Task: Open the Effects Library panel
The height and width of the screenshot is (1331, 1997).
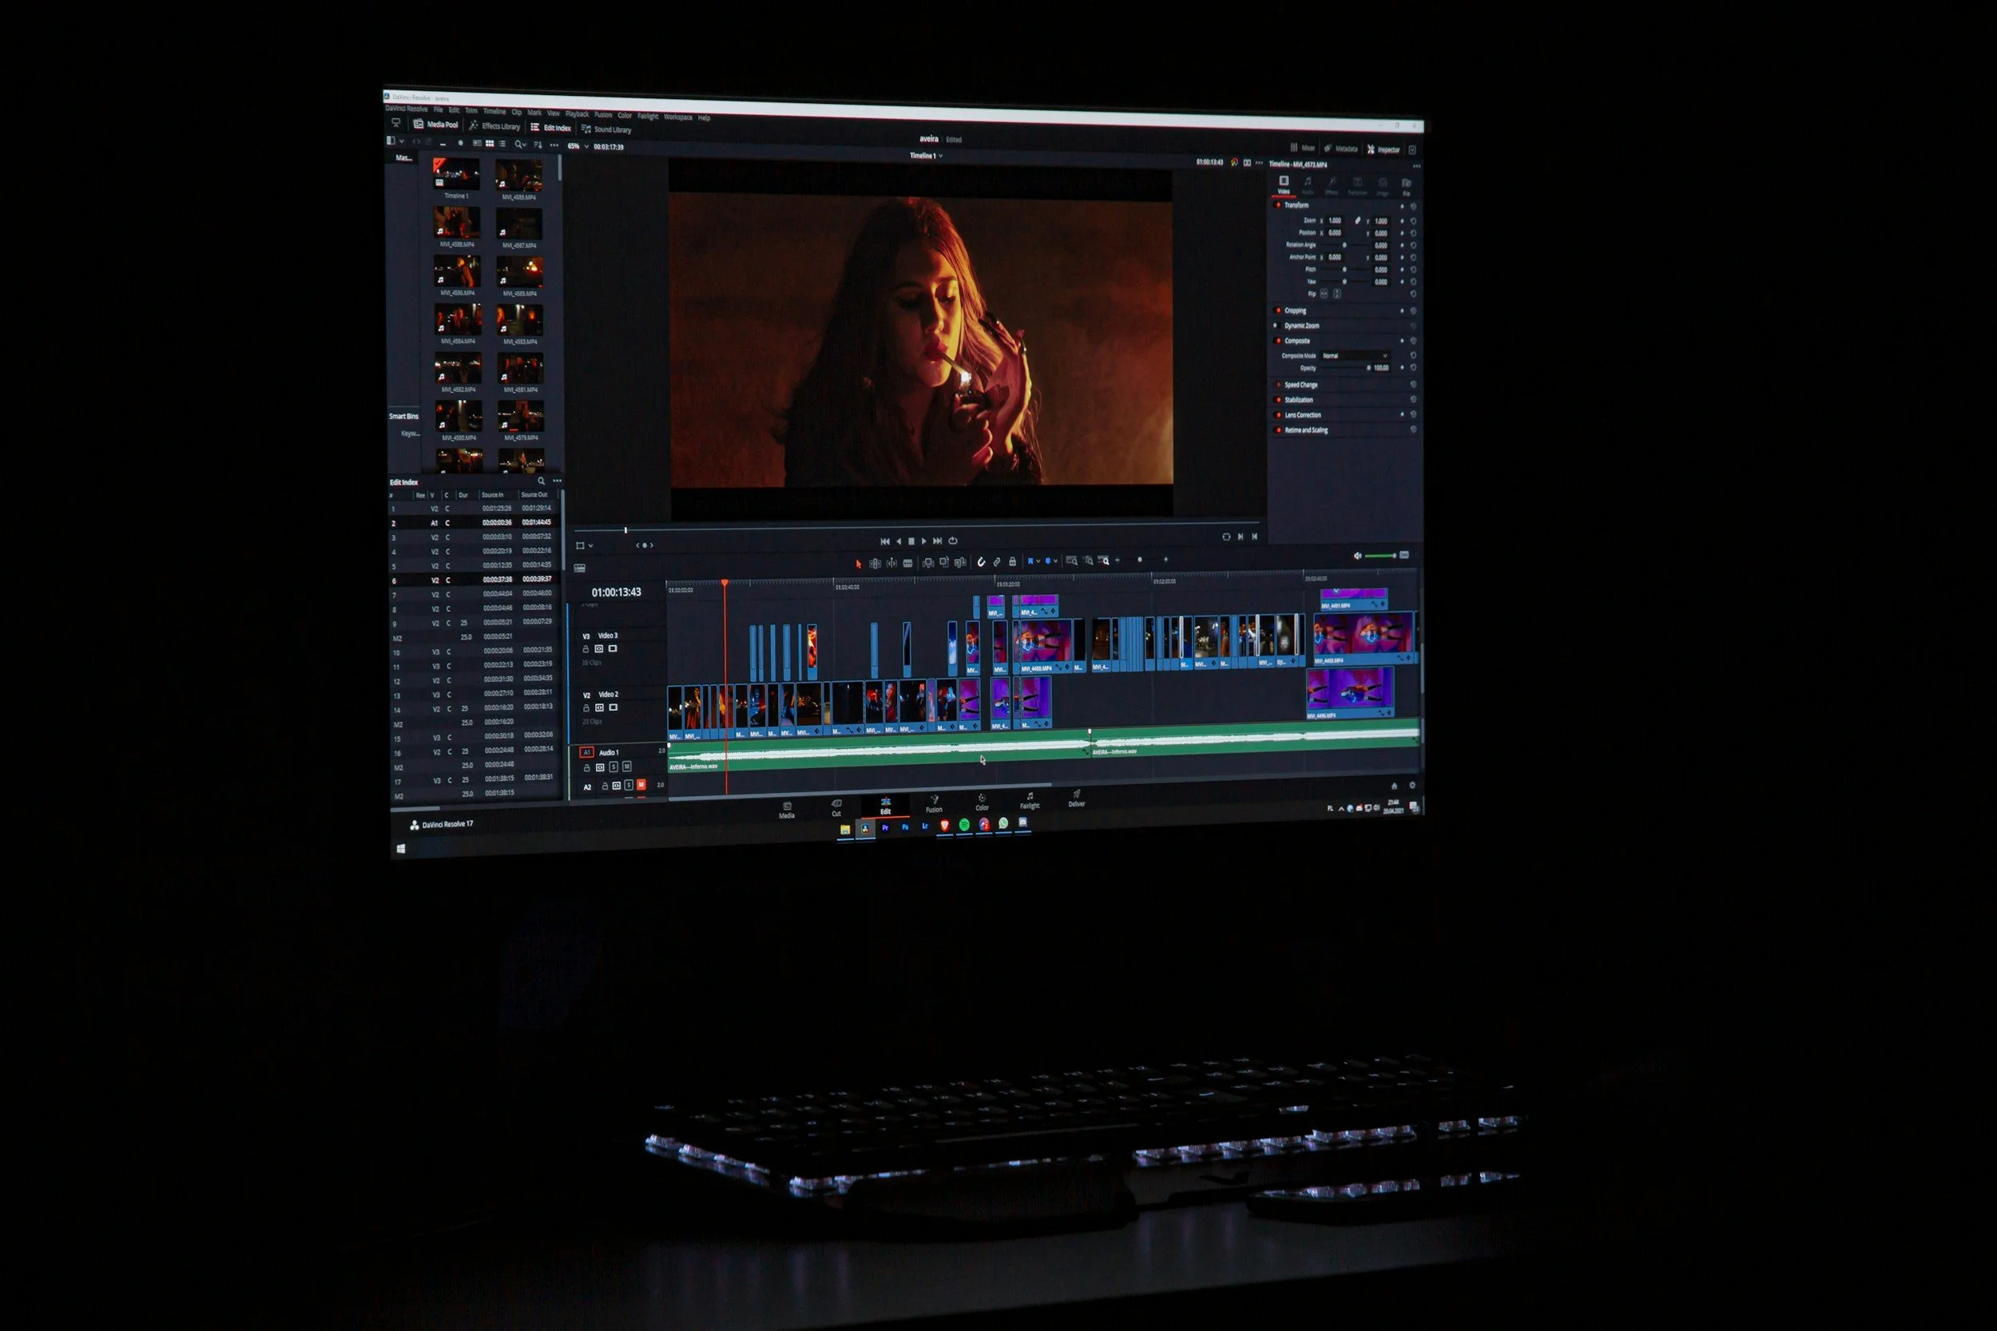Action: pyautogui.click(x=494, y=125)
